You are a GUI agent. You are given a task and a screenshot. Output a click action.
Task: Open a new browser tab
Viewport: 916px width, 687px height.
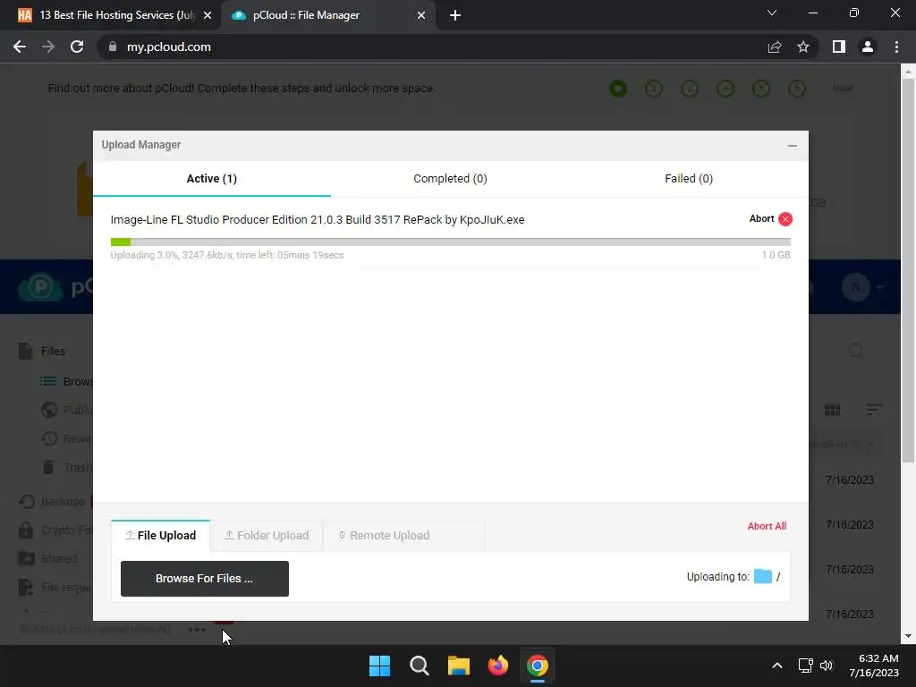(455, 15)
